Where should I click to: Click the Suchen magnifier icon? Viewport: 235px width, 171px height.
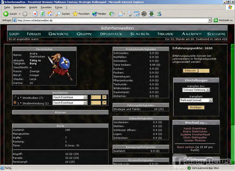coord(58,13)
